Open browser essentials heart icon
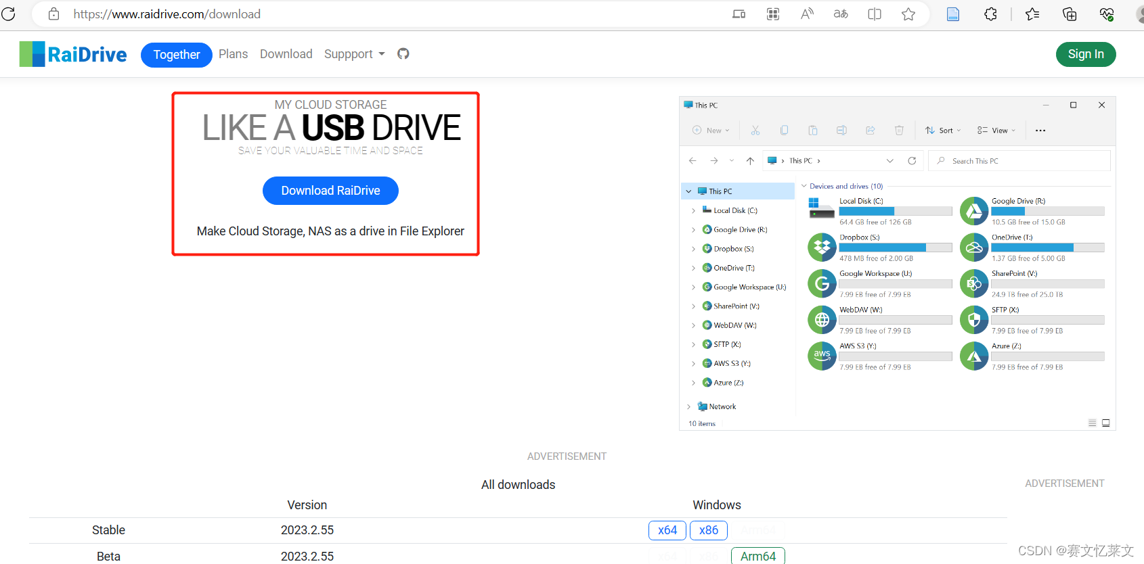1144x564 pixels. point(1107,14)
